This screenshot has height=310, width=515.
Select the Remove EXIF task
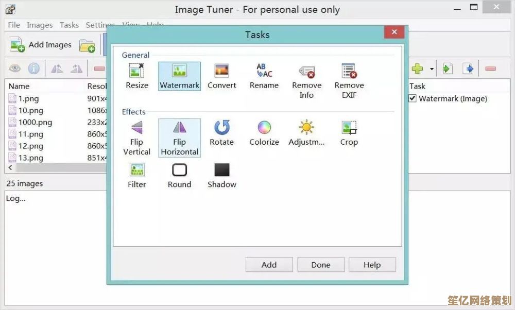point(349,81)
